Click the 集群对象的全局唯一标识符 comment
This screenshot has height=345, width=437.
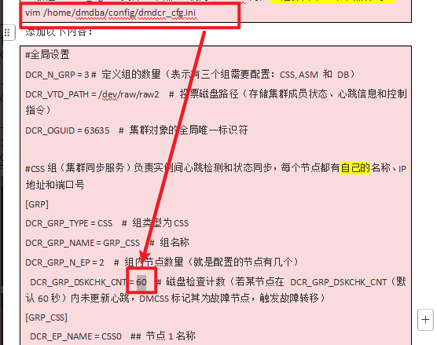pyautogui.click(x=189, y=130)
